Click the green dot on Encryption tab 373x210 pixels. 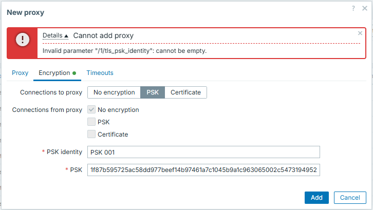coord(74,73)
